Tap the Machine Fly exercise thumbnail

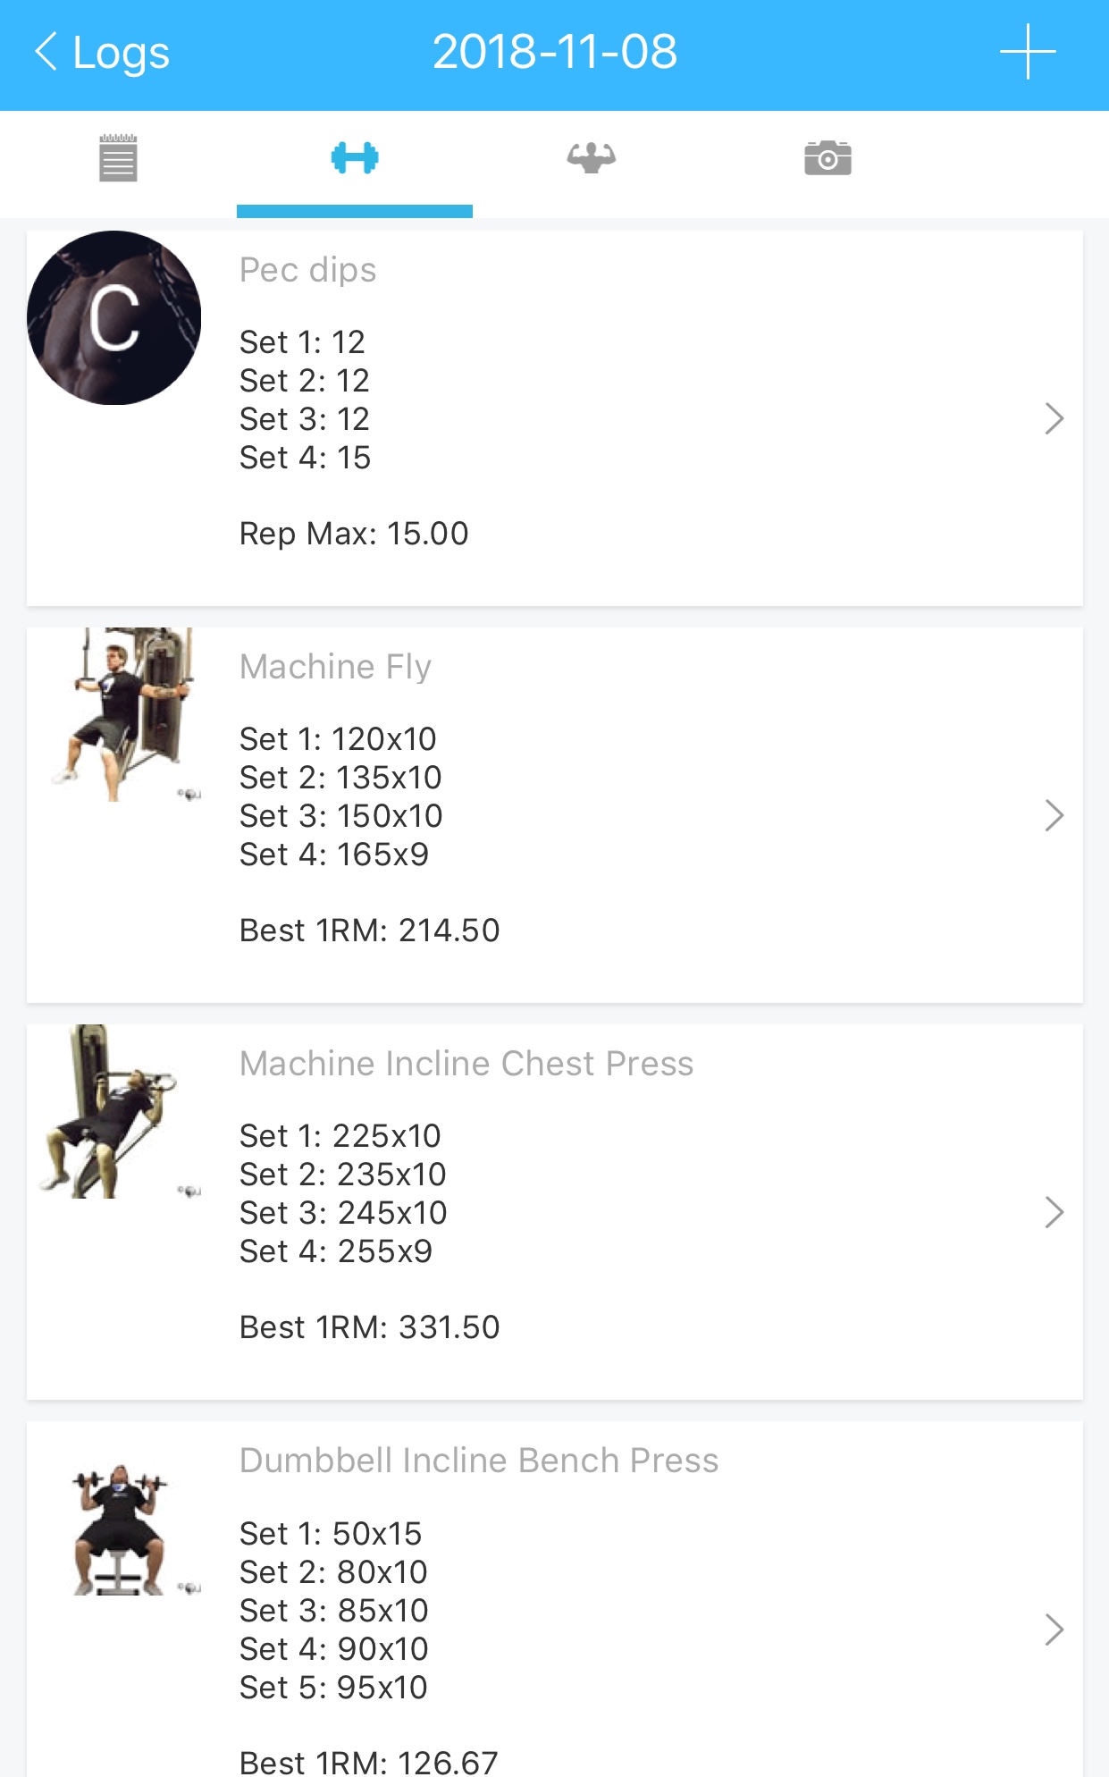click(123, 714)
